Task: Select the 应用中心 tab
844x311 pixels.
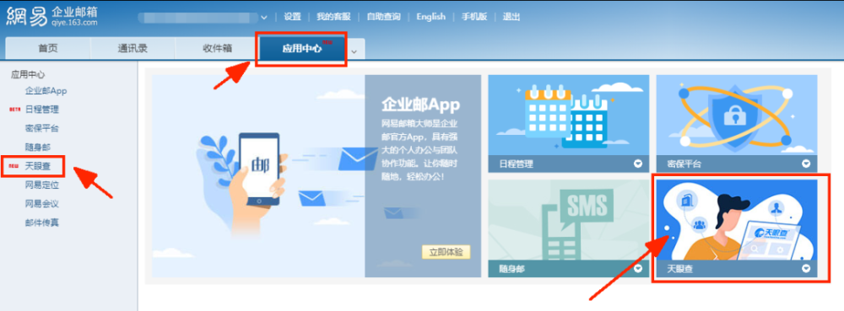Action: 301,48
